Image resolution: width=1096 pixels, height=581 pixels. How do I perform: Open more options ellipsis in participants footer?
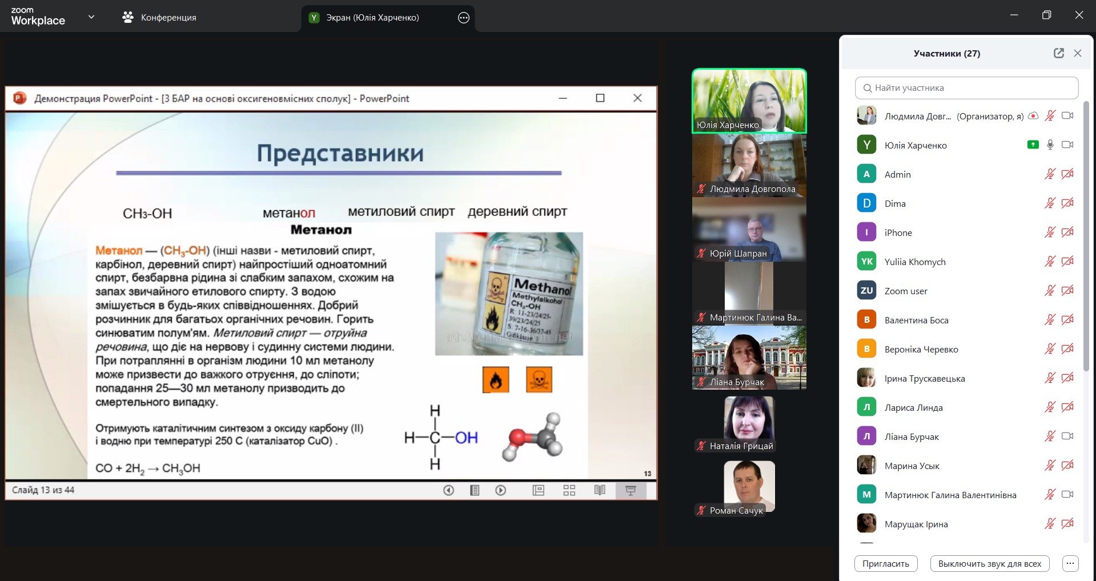click(x=1070, y=563)
